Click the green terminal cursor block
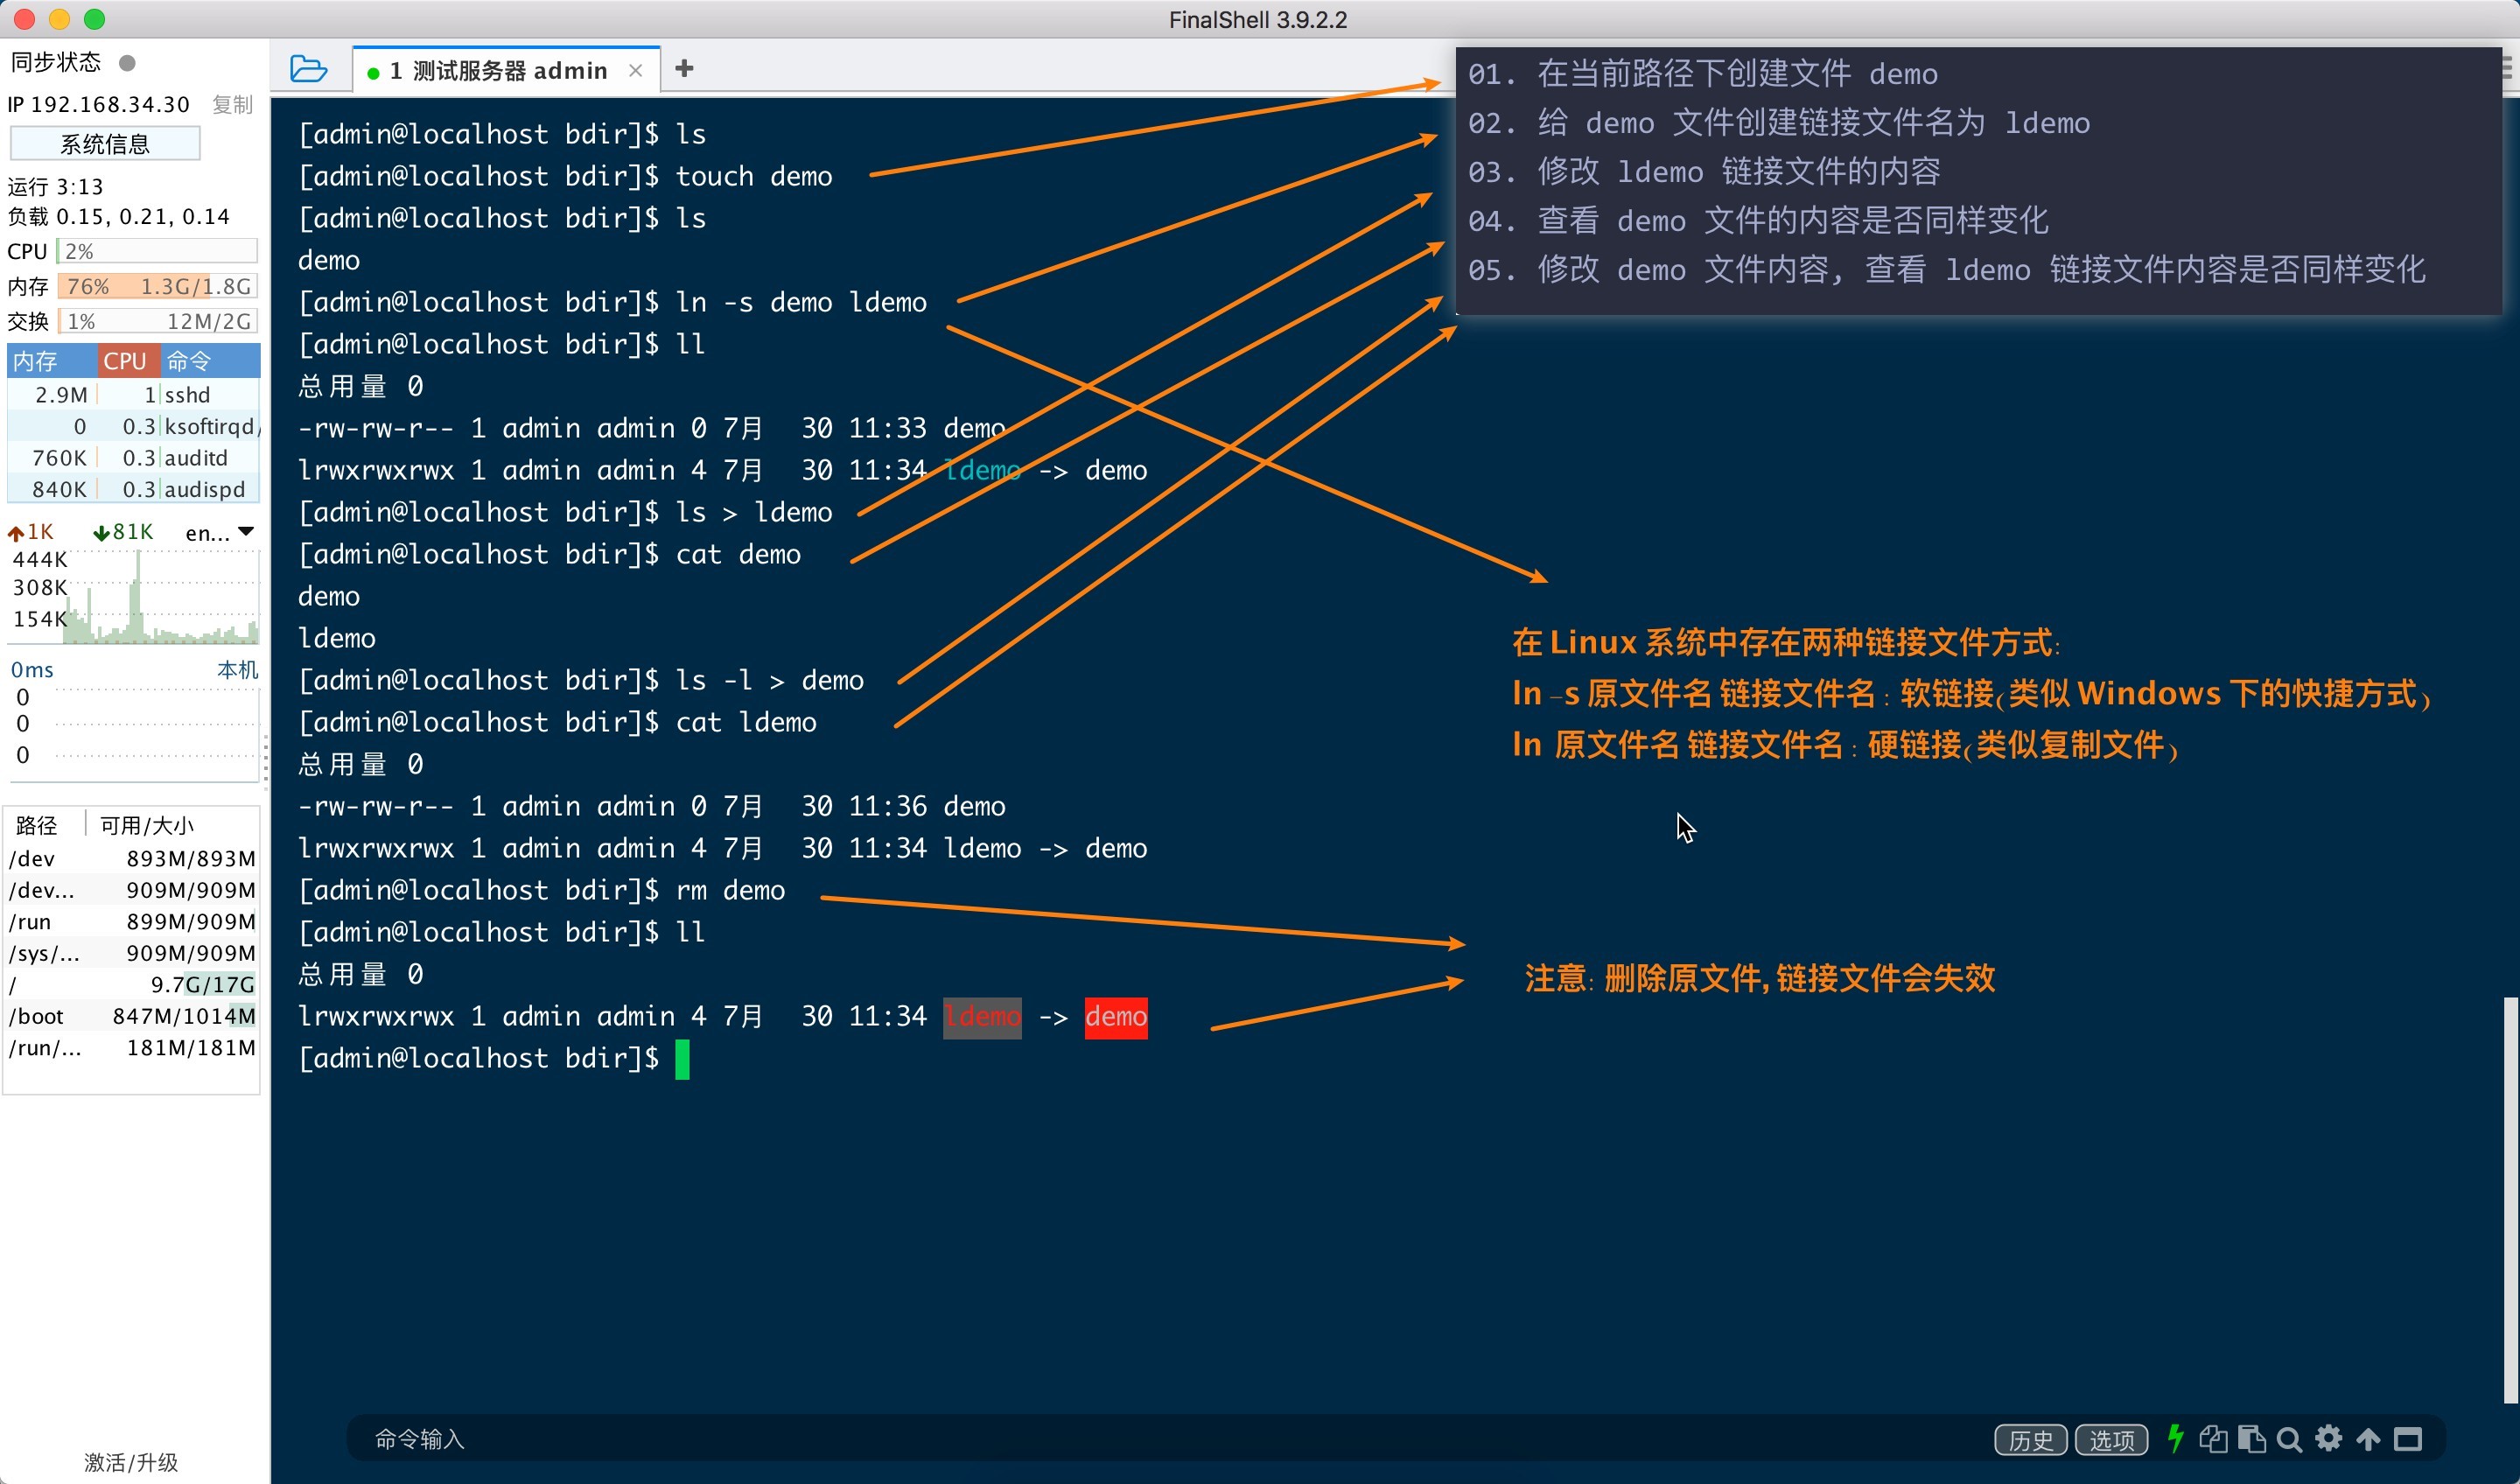Screen dimensions: 2520x1484 click(682, 1059)
